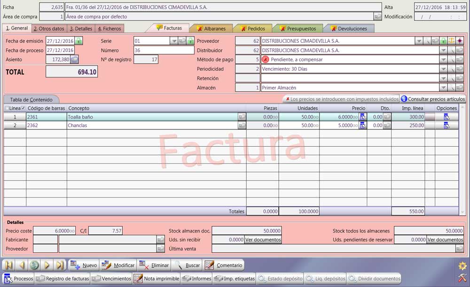Open the Presupuestos document tab
Image resolution: width=470 pixels, height=287 pixels.
point(298,29)
